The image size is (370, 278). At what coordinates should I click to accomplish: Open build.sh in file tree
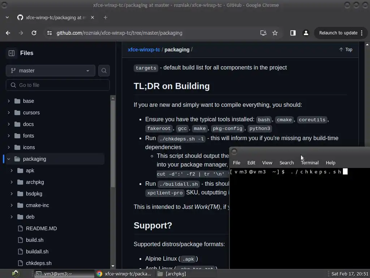(x=35, y=240)
